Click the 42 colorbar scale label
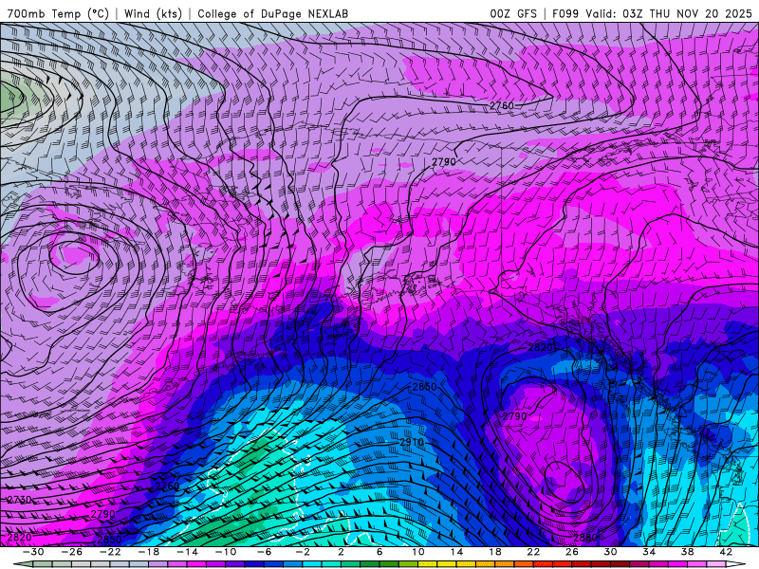The height and width of the screenshot is (569, 759). coord(726,552)
